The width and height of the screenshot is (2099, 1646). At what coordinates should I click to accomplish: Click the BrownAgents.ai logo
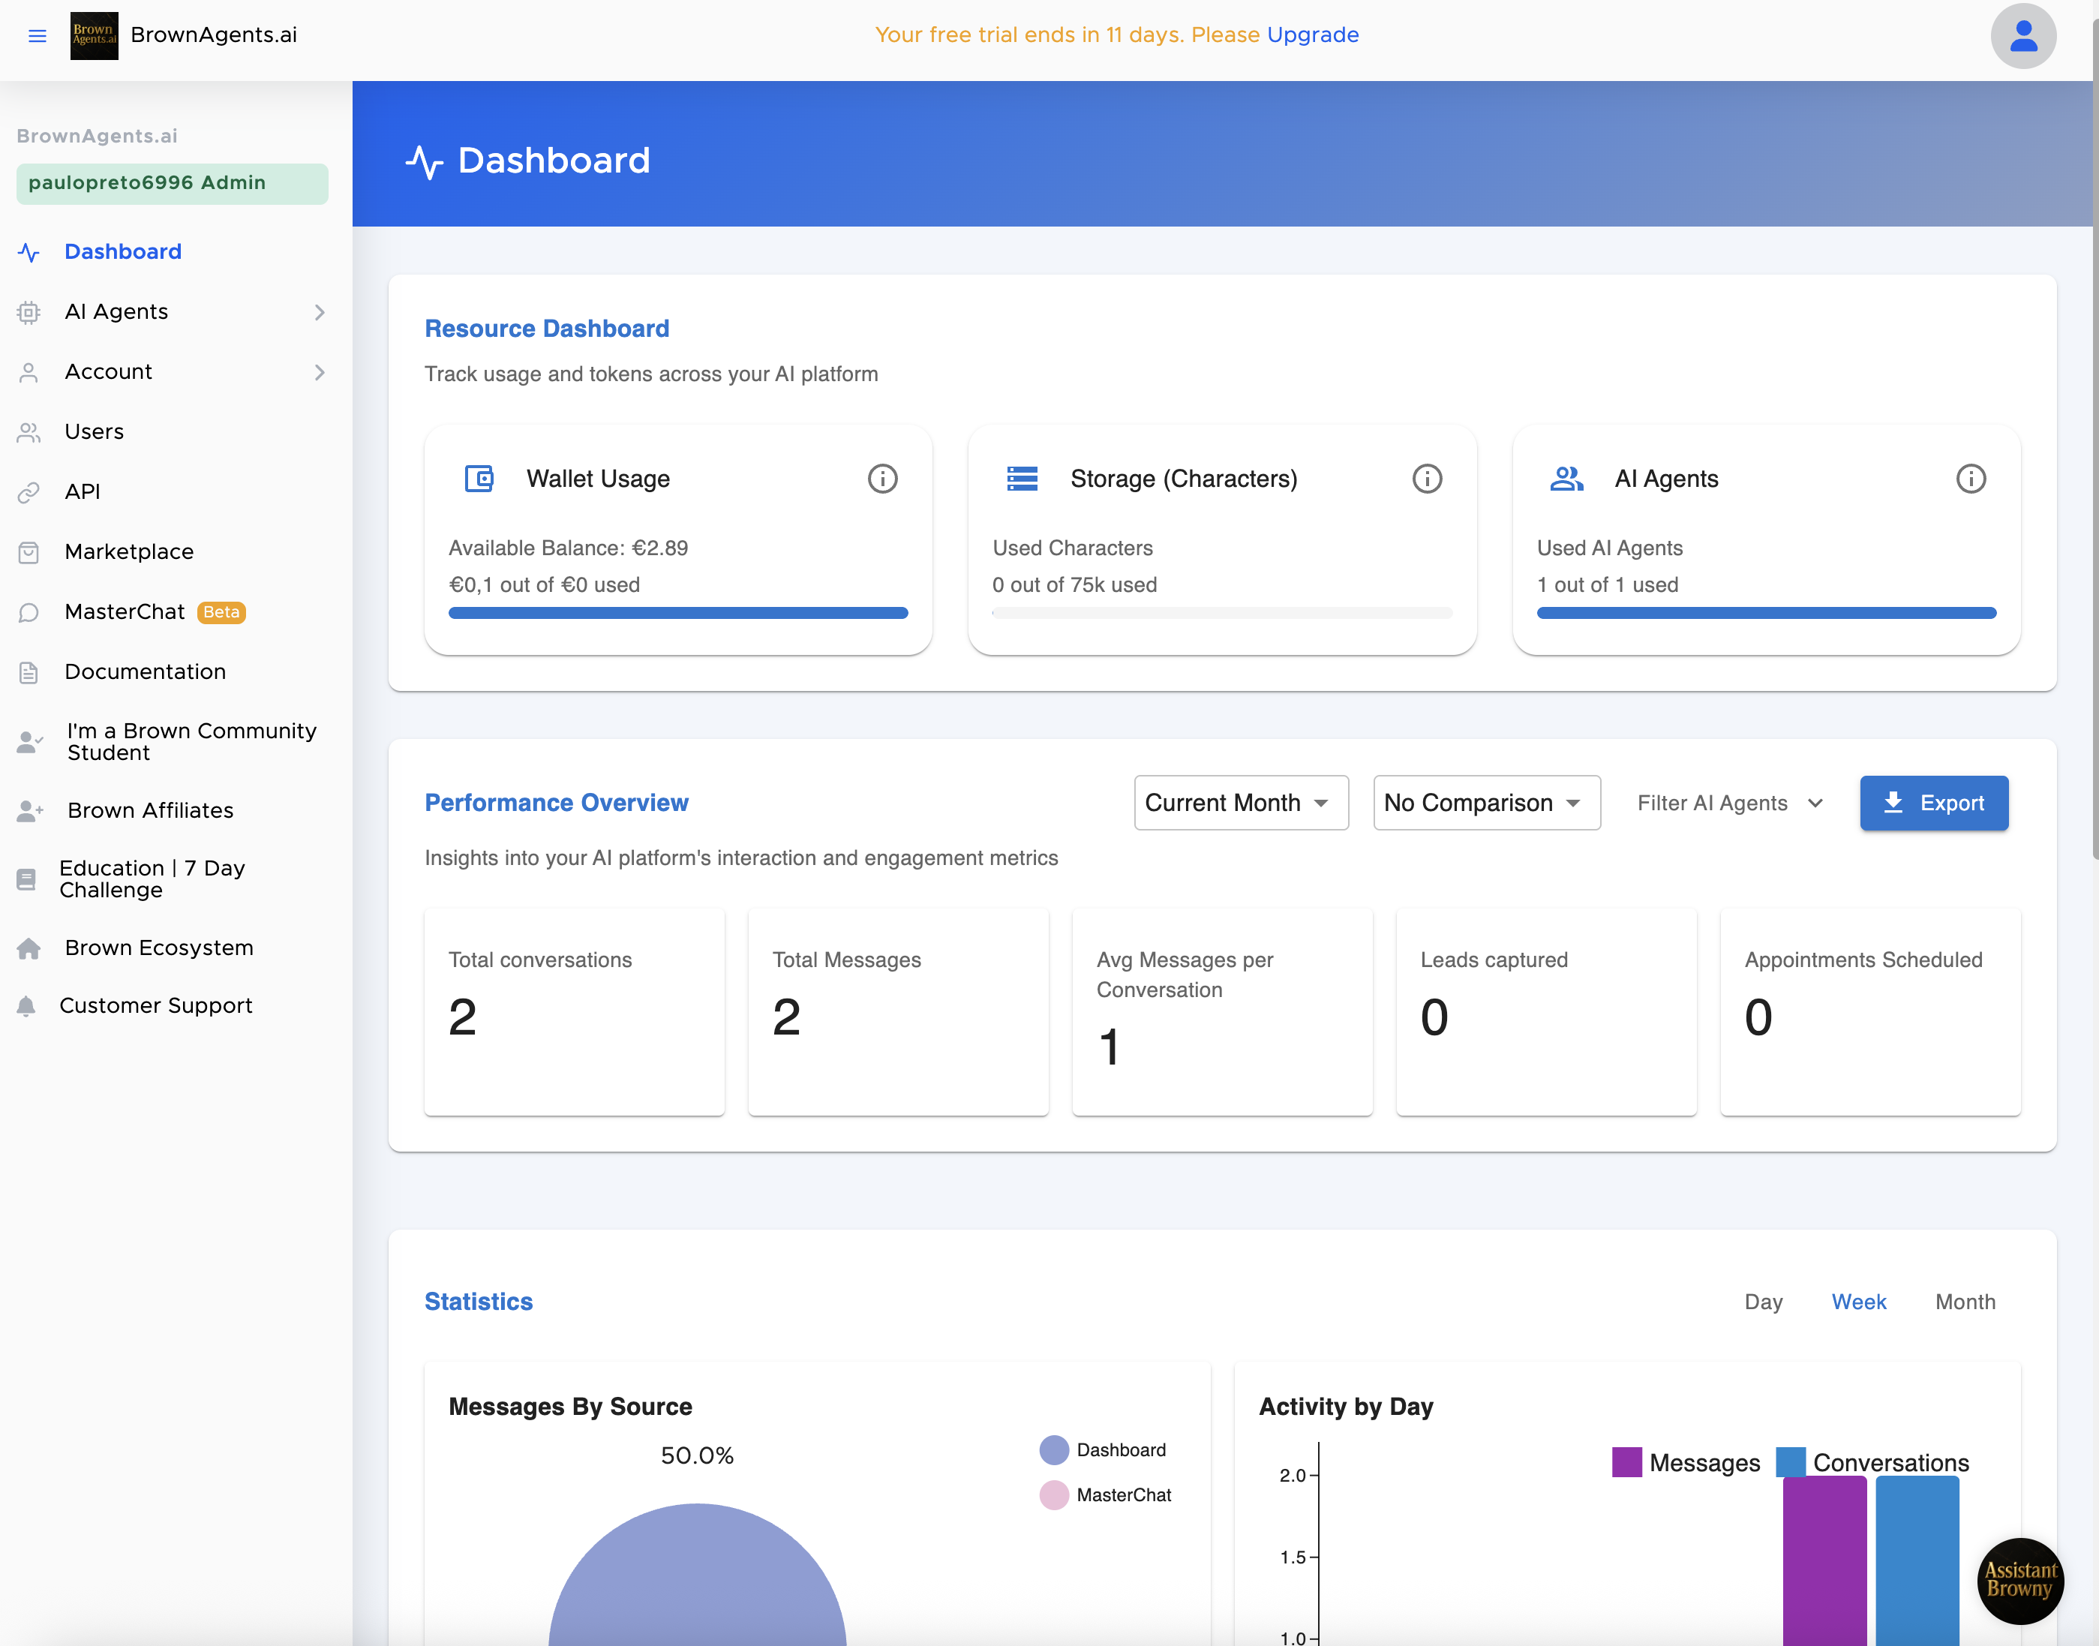[95, 36]
